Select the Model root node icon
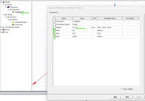The height and width of the screenshot is (101, 145). click(3, 2)
